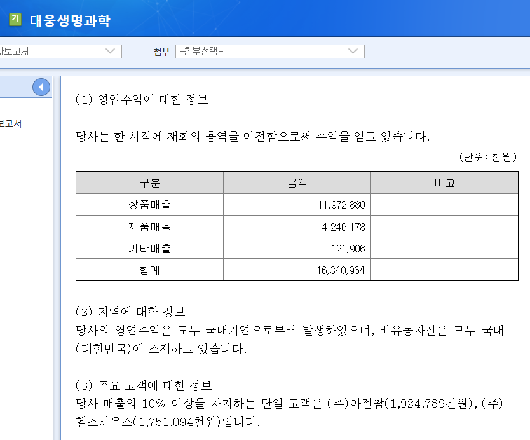530x440 pixels.
Task: Click the 기타매출 cell in the table
Action: coord(149,248)
